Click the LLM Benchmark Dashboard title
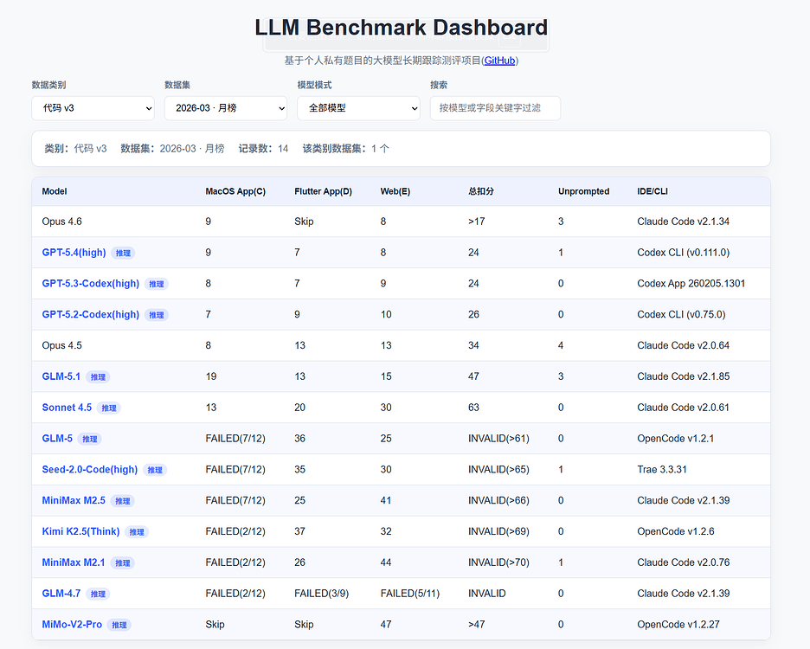The width and height of the screenshot is (810, 649). pos(402,28)
